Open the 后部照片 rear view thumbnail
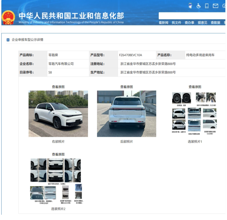The width and height of the screenshot is (227, 220). click(127, 114)
